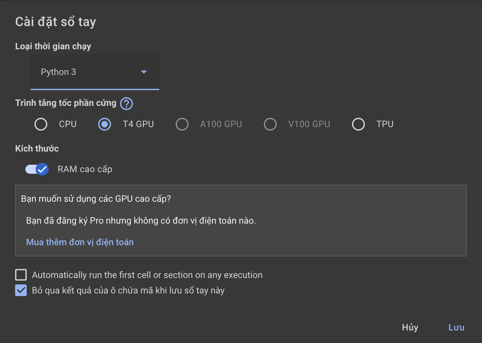Click the Lưu button to save
Image resolution: width=482 pixels, height=343 pixels.
coord(456,327)
